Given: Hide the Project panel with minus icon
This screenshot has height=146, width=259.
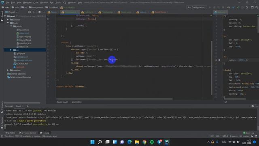Looking at the screenshot, I should [x=44, y=12].
